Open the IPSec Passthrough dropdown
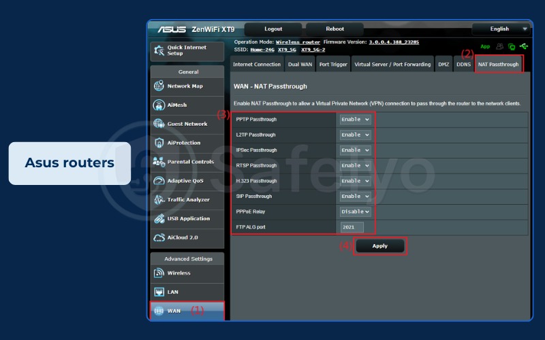The image size is (545, 340). point(355,150)
